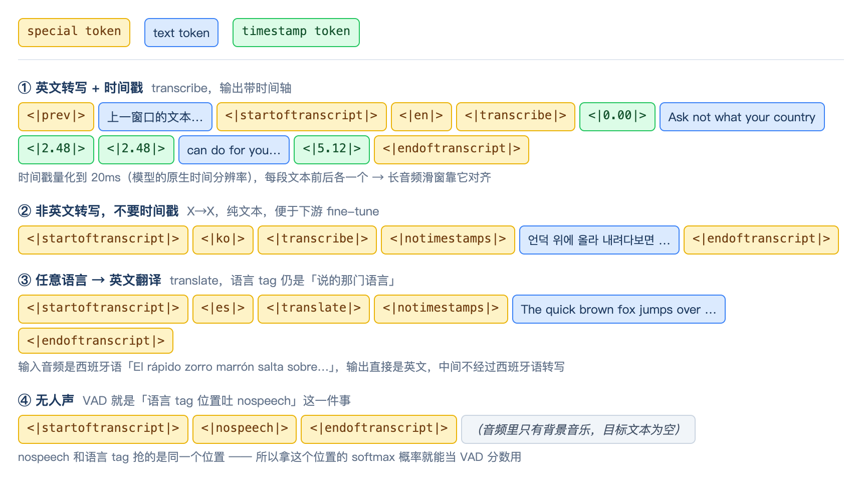The image size is (862, 499).
Task: Select the note starting "时间戳量化到 20ms"
Action: point(255,177)
